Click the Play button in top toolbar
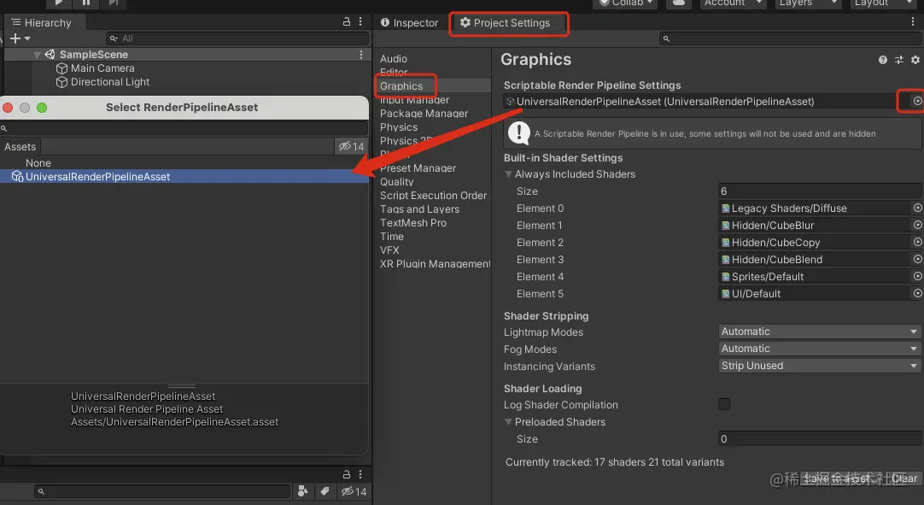This screenshot has height=505, width=924. click(58, 3)
